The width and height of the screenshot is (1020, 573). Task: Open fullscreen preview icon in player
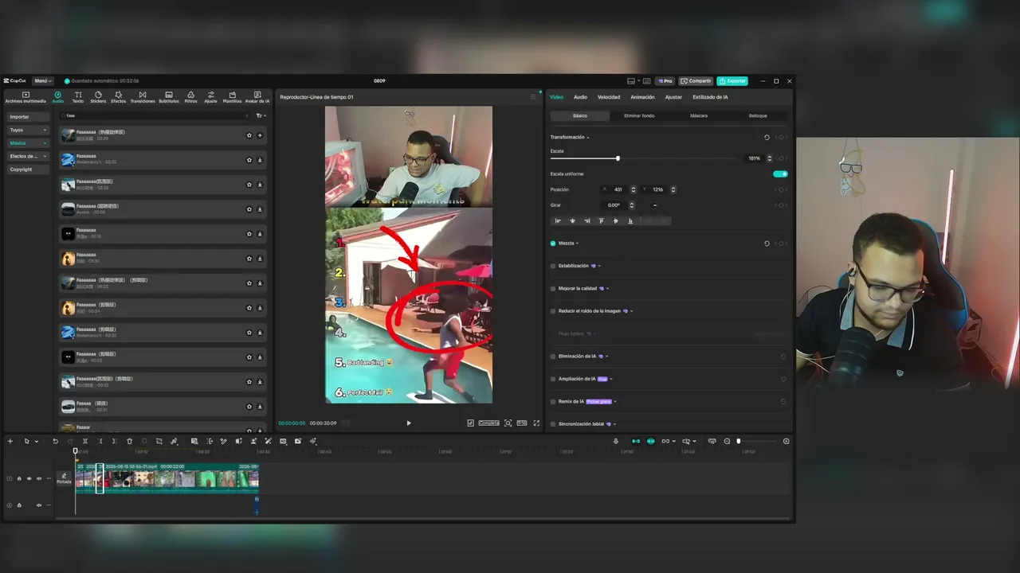pos(536,423)
